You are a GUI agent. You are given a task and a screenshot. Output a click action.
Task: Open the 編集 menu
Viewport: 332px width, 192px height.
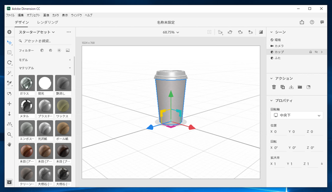tap(20, 15)
